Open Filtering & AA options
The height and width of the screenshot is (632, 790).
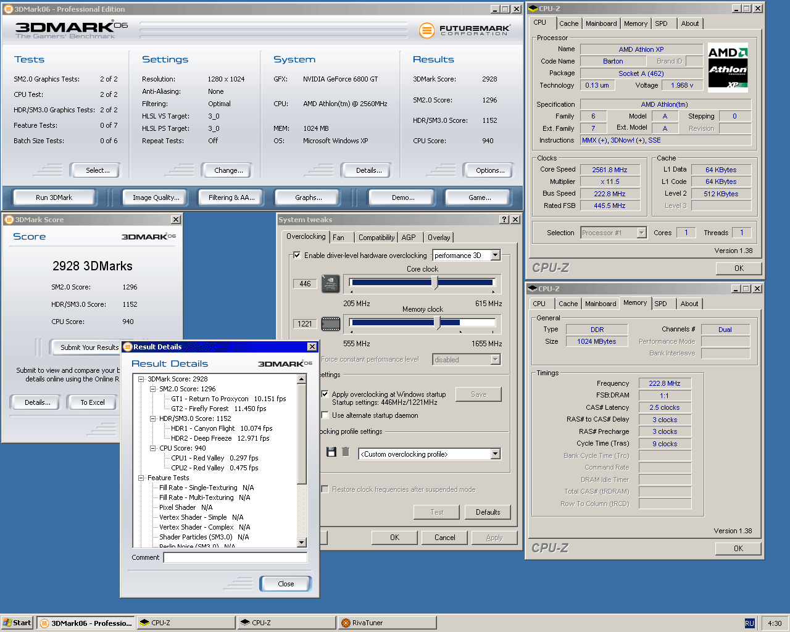(231, 197)
